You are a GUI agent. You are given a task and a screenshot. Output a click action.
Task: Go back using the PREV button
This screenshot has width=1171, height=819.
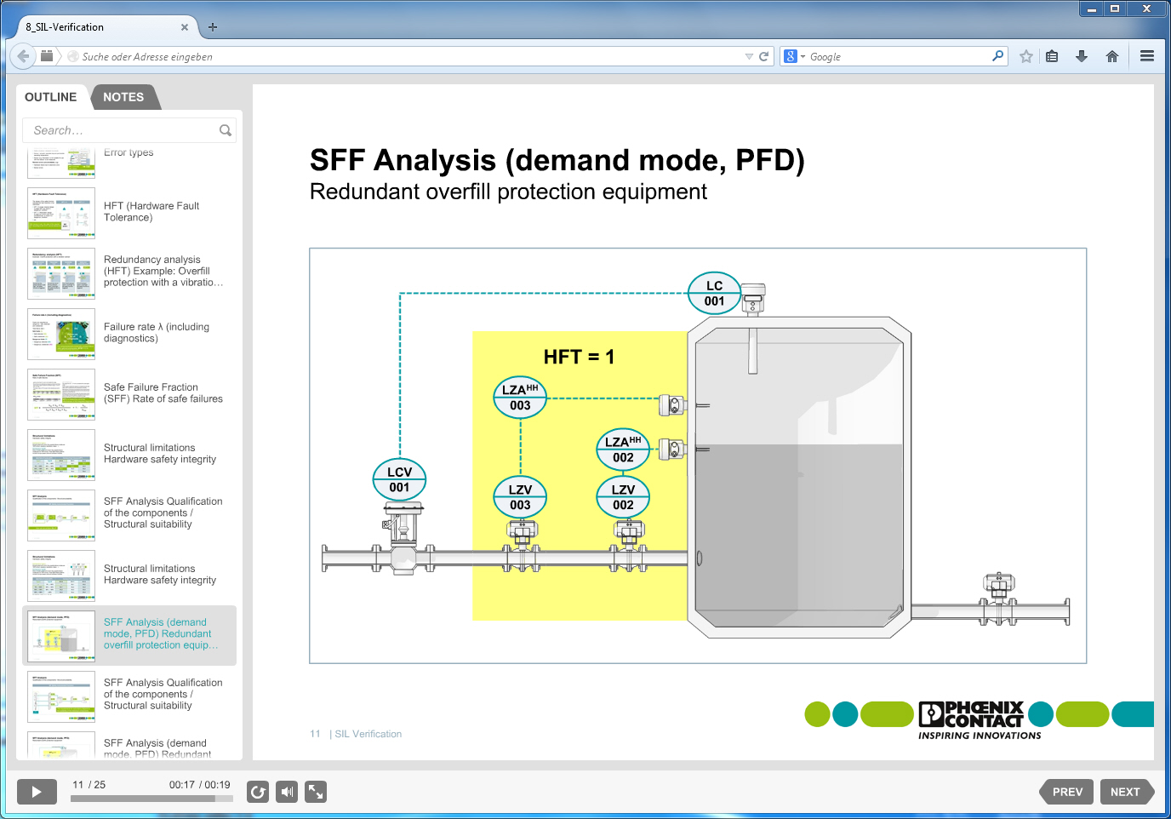pos(1066,792)
